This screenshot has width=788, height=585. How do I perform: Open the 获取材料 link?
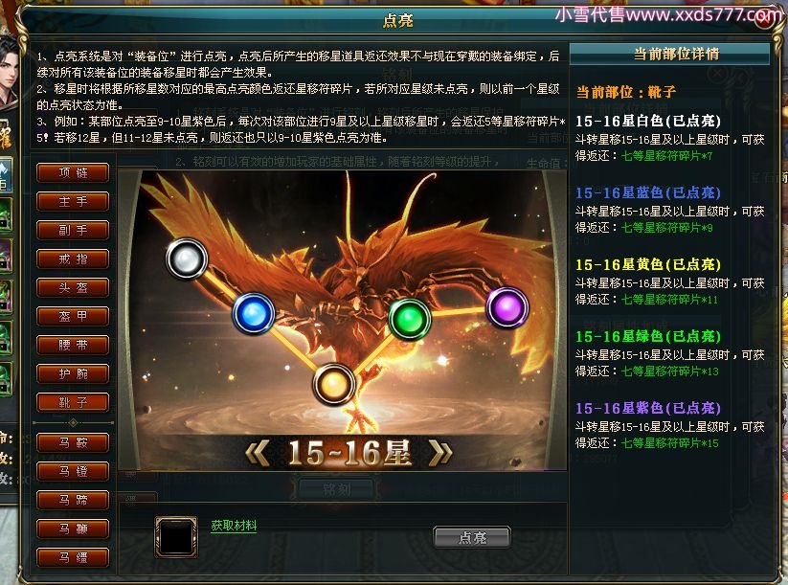pyautogui.click(x=234, y=526)
